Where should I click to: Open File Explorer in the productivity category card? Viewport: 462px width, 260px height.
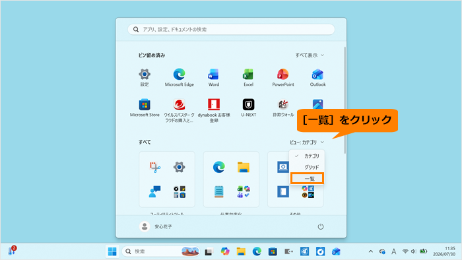[244, 167]
